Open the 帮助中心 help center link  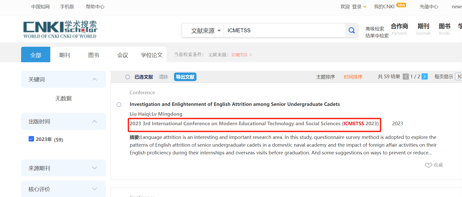[x=95, y=7]
